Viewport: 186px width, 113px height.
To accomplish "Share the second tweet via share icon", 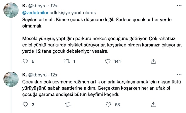I will point(153,105).
